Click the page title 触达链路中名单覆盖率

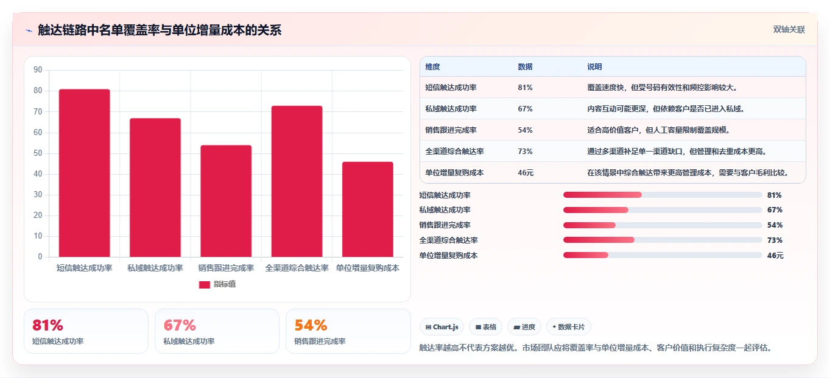(x=160, y=30)
